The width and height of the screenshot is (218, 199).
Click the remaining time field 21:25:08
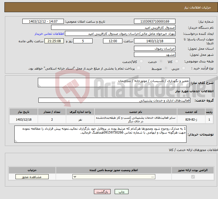tap(54, 41)
